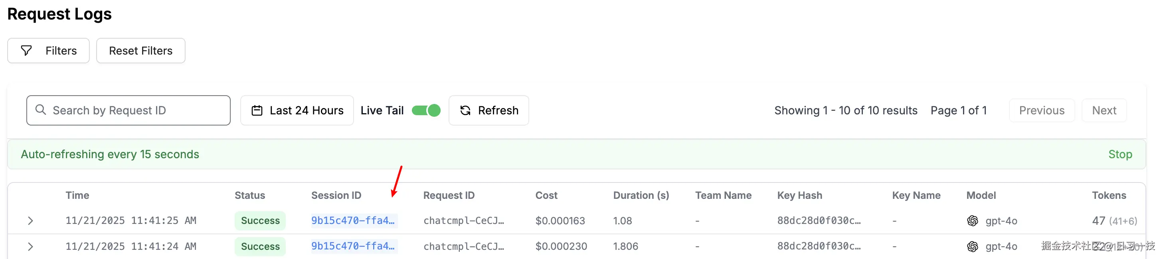The width and height of the screenshot is (1163, 259).
Task: Click the magnifier icon in search box
Action: (41, 110)
